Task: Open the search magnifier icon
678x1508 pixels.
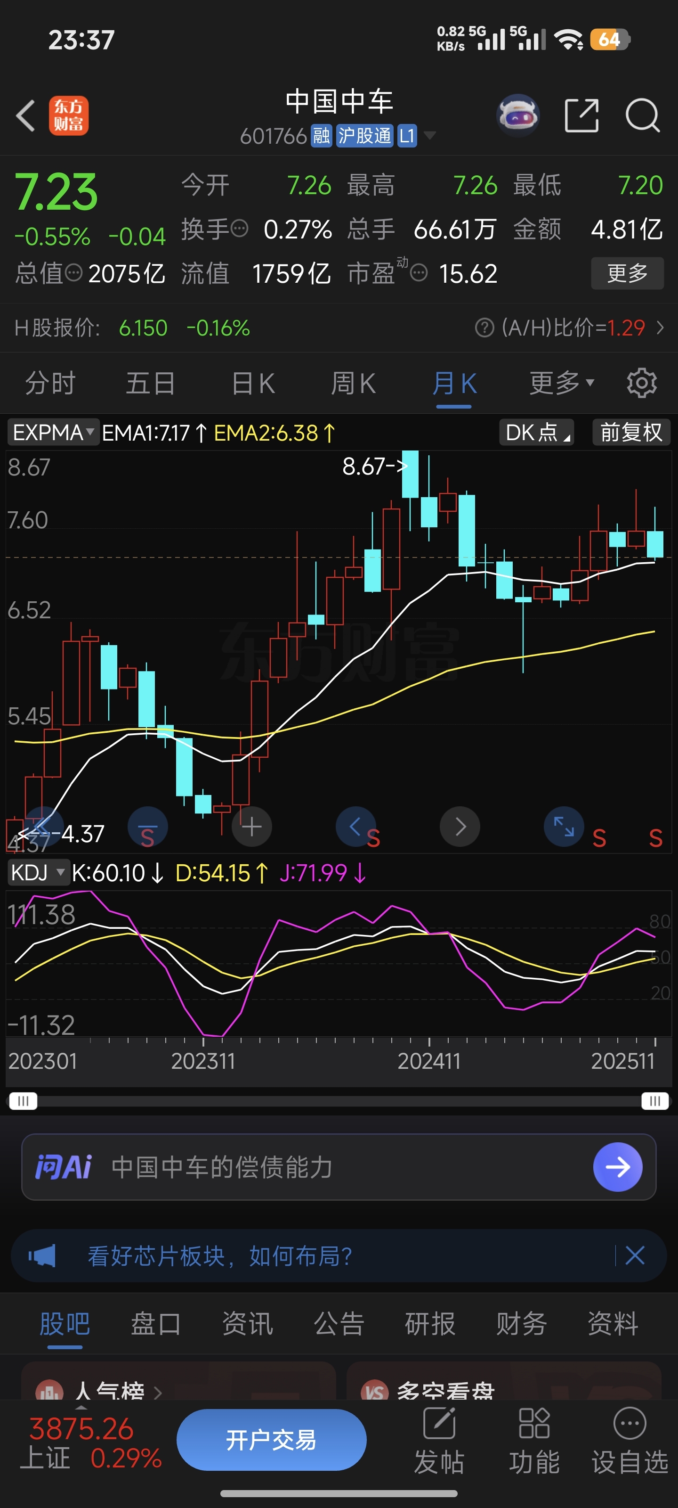Action: 642,115
